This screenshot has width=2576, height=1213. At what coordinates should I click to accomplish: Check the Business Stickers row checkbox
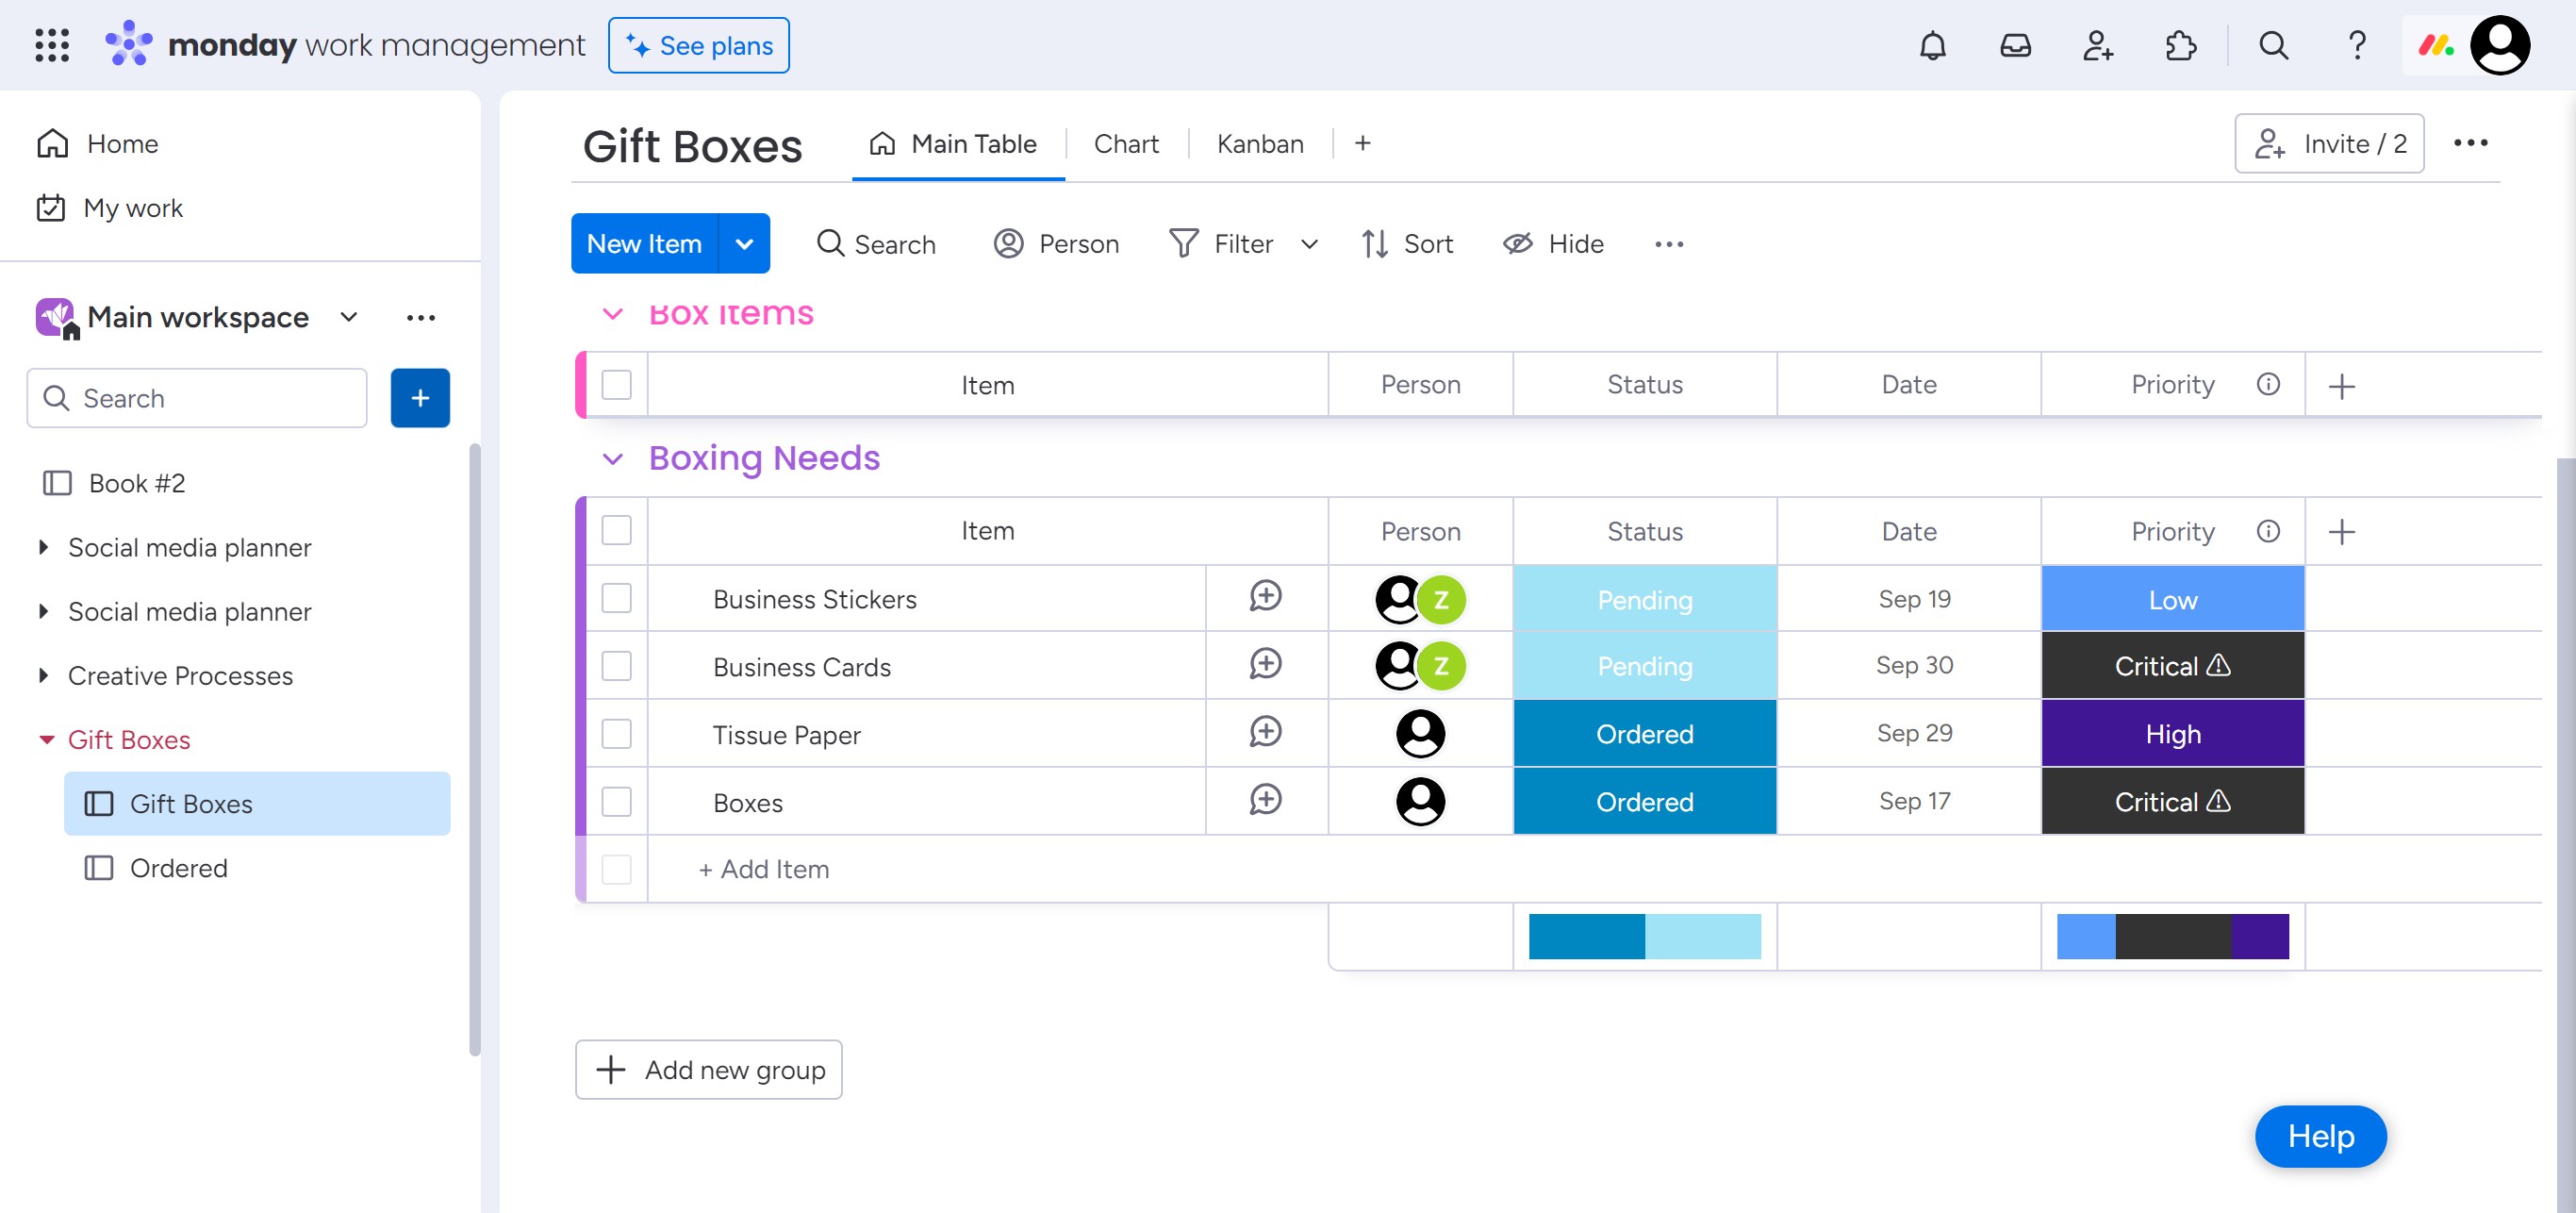click(x=616, y=599)
